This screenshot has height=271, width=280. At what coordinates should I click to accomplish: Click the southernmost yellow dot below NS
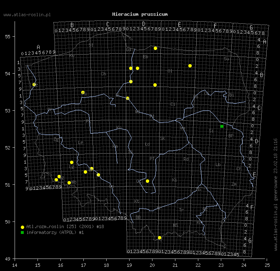point(160,238)
